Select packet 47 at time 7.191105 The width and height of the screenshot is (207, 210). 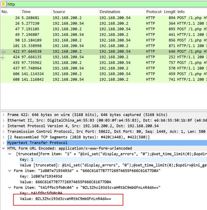(x=103, y=29)
